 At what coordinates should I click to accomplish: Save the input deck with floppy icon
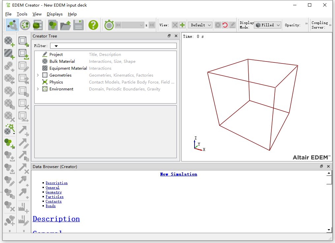tap(78, 25)
